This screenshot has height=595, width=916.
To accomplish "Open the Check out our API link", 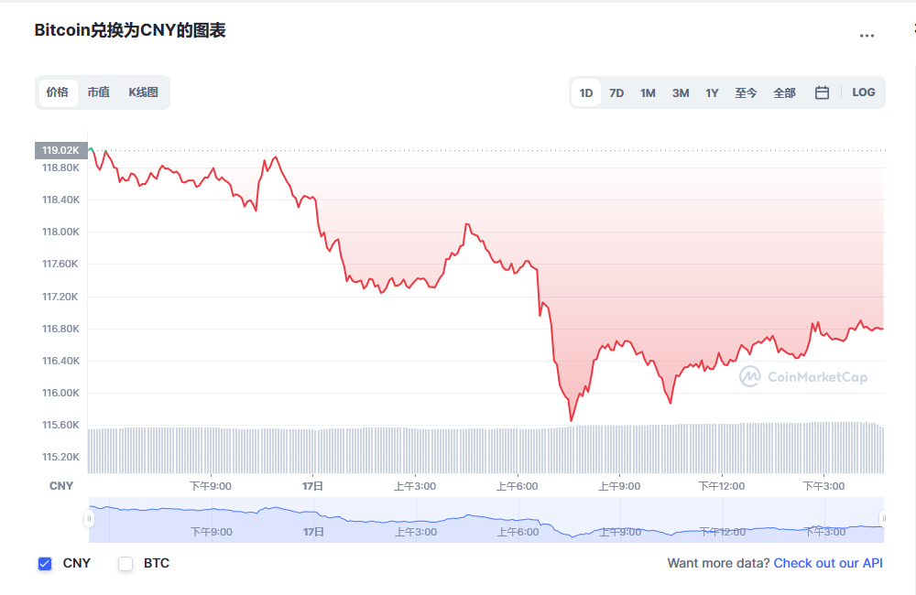I will pyautogui.click(x=828, y=563).
